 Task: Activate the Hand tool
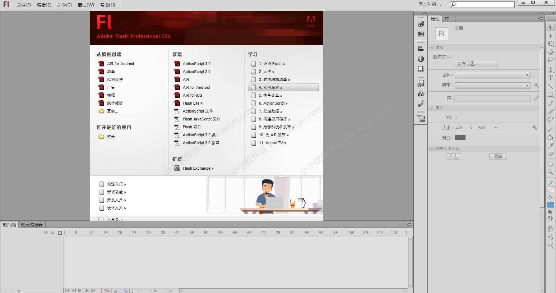[x=550, y=164]
